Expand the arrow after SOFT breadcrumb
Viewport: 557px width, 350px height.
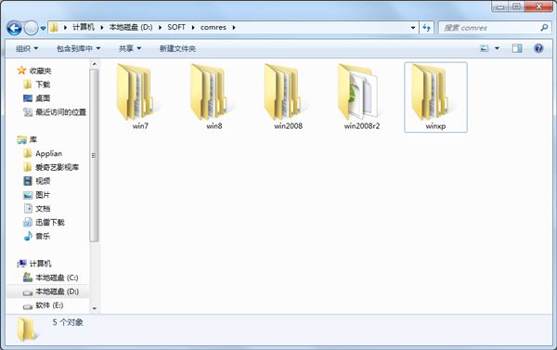[x=193, y=27]
